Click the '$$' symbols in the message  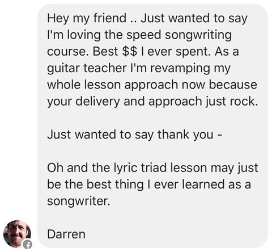click(129, 52)
